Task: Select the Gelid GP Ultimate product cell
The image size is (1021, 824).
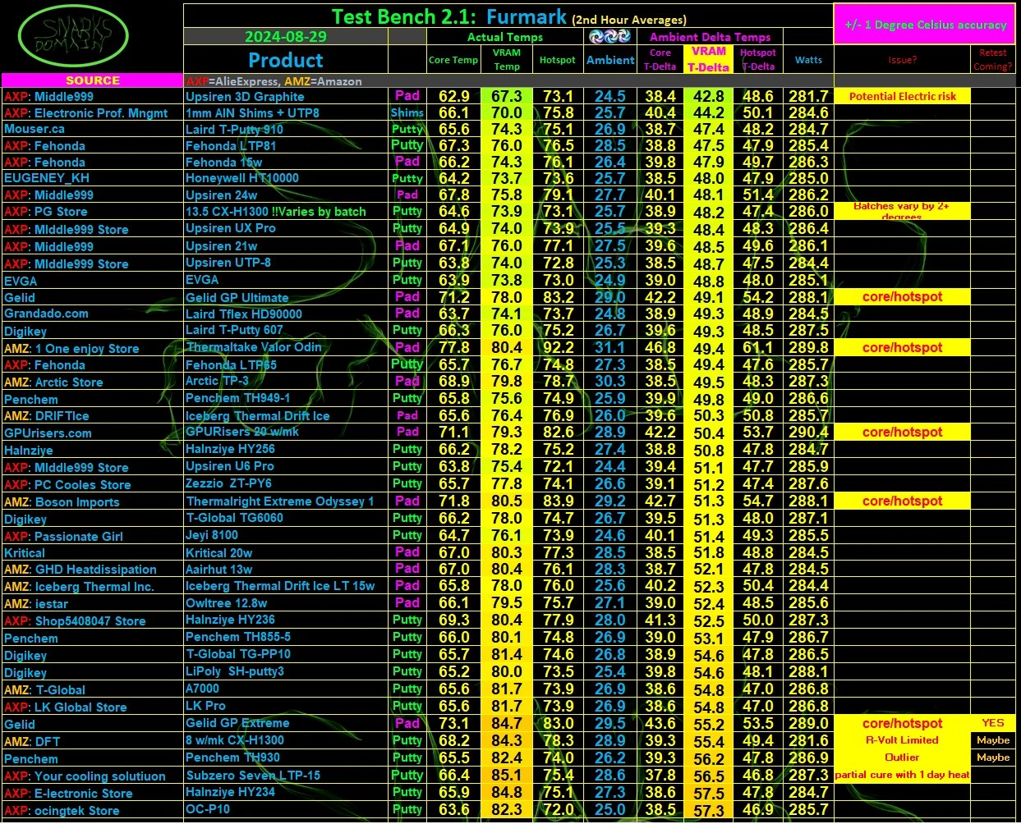Action: pos(286,297)
